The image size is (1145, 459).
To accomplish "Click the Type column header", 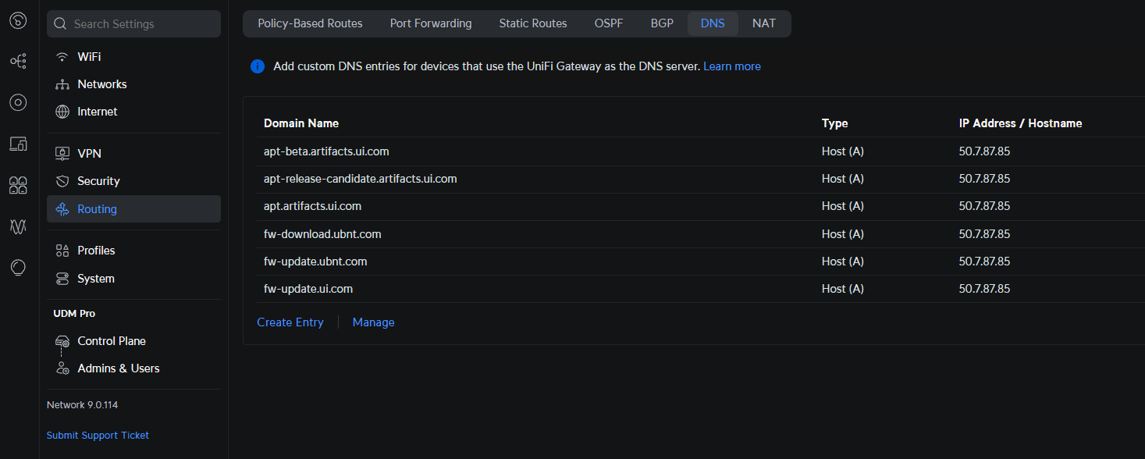I will (x=834, y=123).
